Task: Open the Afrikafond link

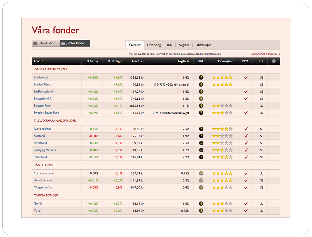Action: tap(40, 143)
